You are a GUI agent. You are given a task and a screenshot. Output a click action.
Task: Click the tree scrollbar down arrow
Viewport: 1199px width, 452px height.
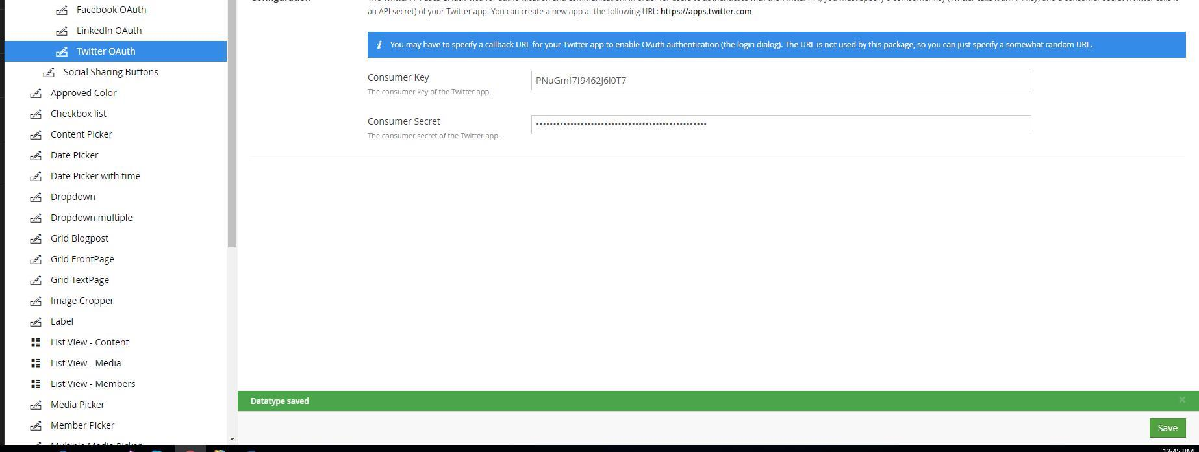[x=232, y=440]
